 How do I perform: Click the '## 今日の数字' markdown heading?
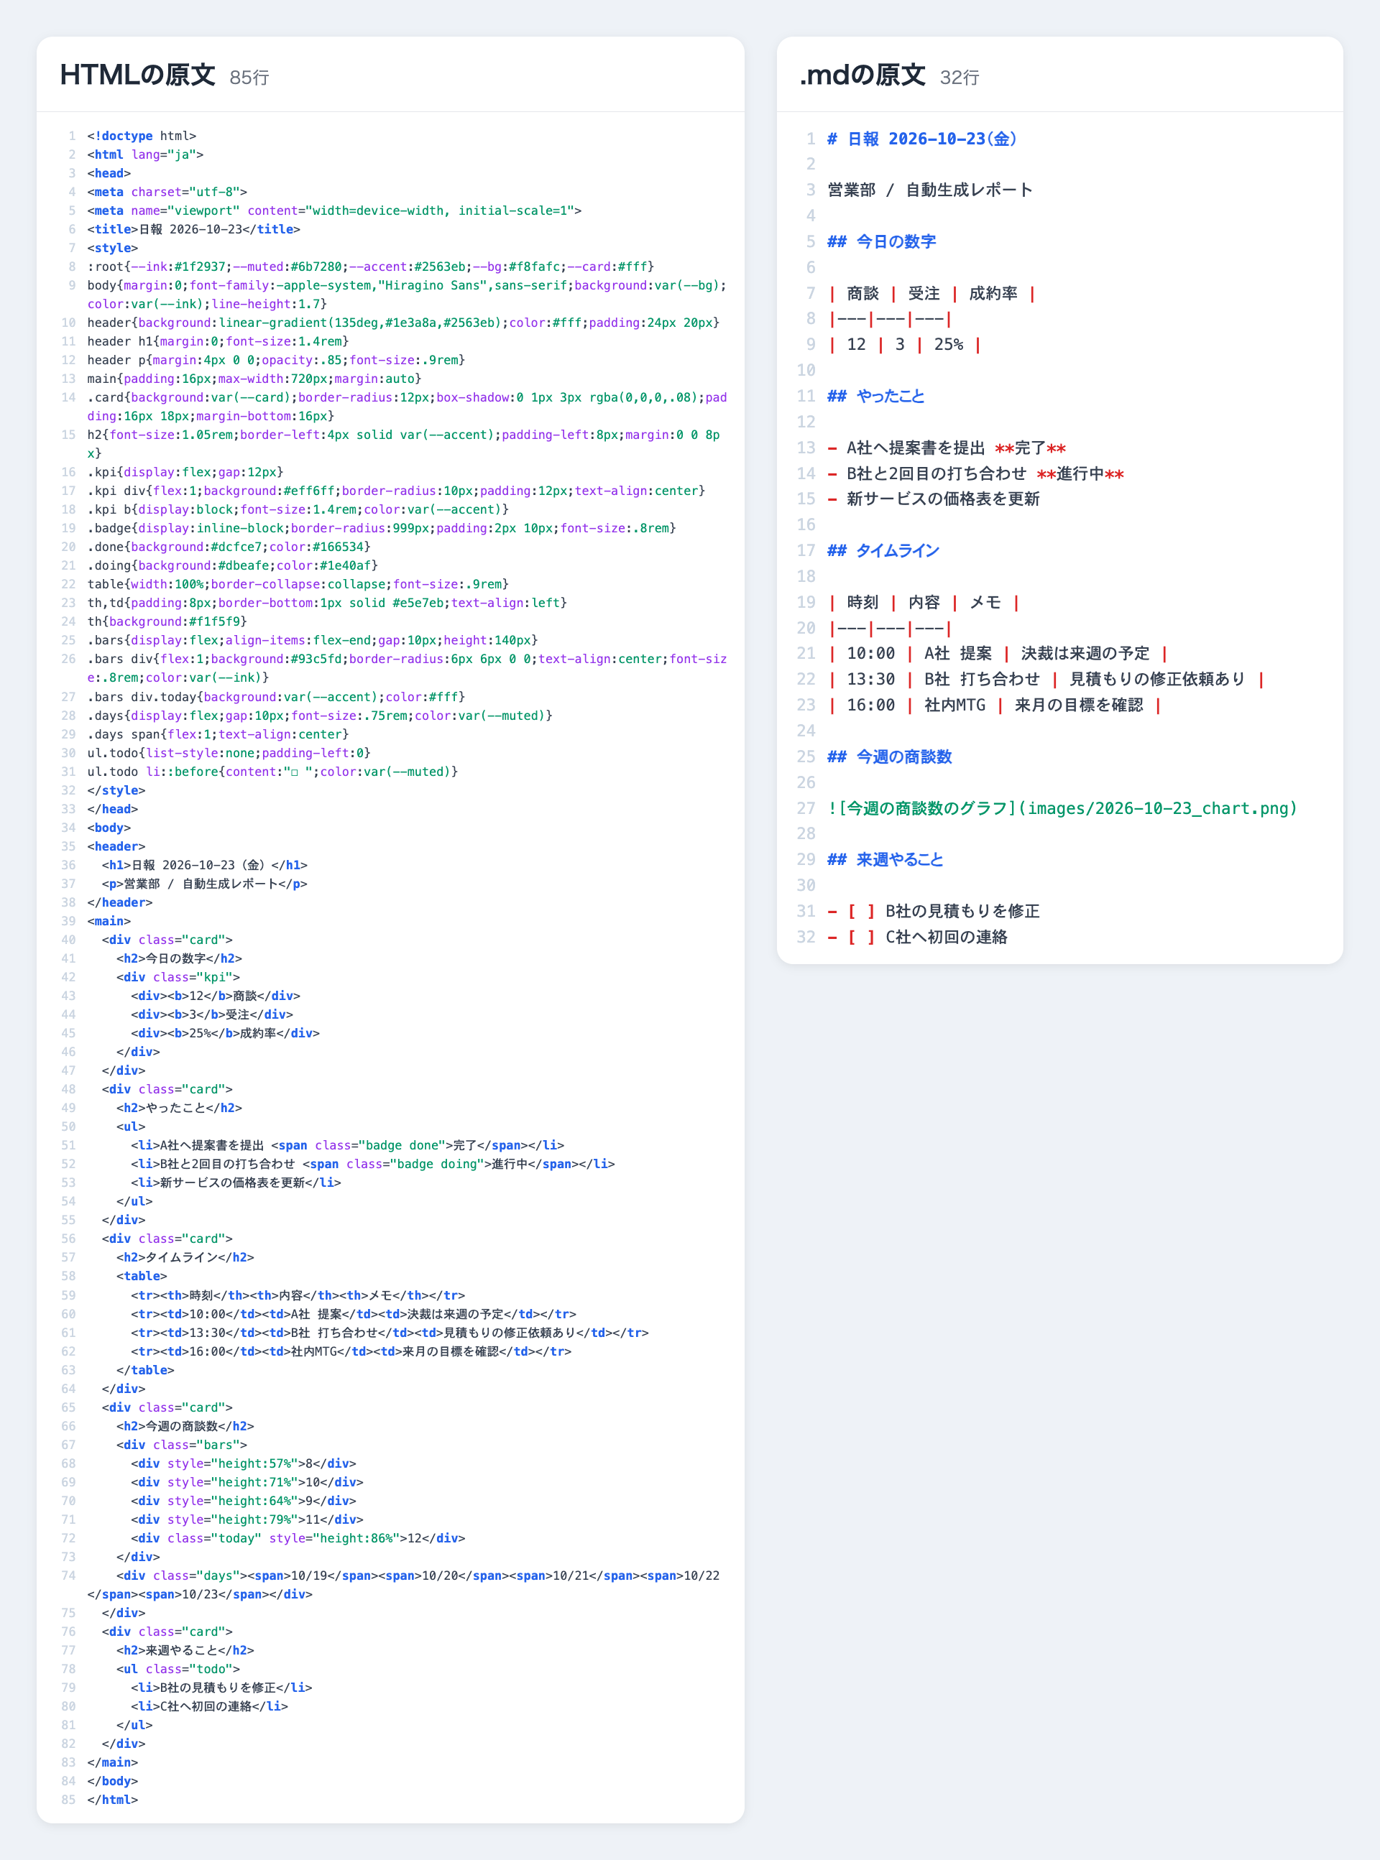881,242
